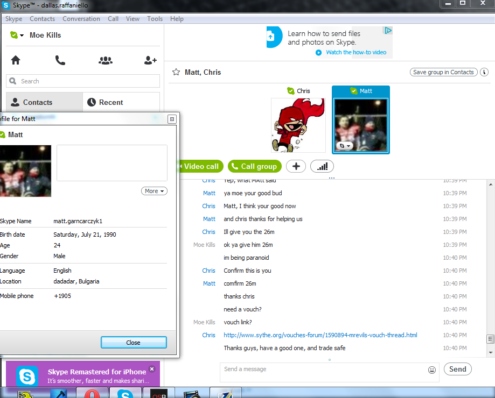Switch to the Contacts tab
The width and height of the screenshot is (495, 398).
coord(45,102)
